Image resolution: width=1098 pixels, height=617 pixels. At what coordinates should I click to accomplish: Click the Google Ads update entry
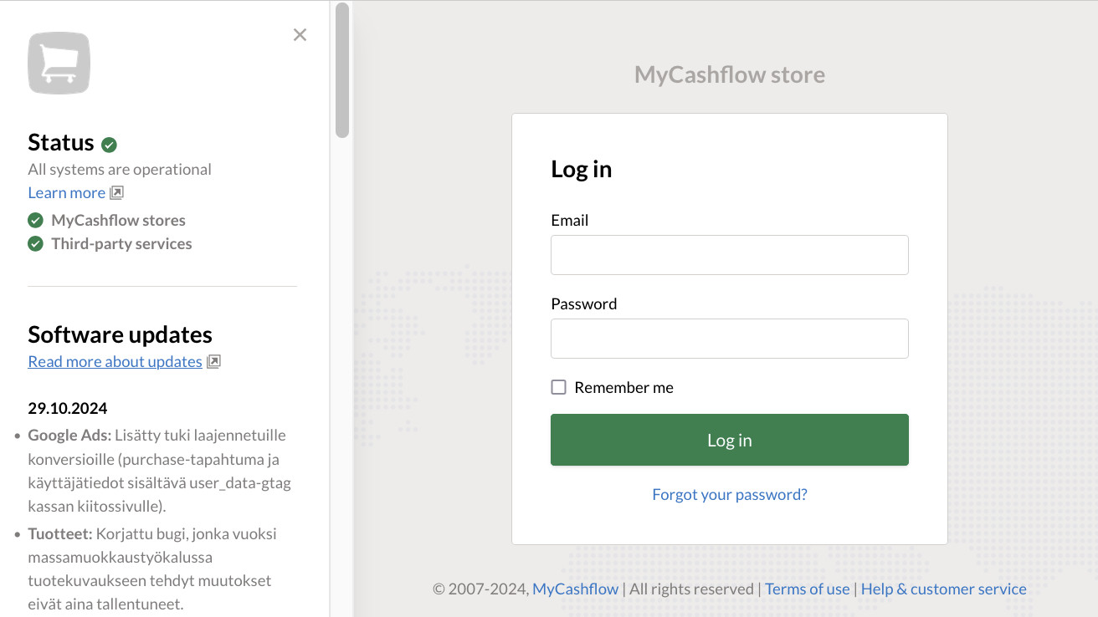[x=159, y=471]
